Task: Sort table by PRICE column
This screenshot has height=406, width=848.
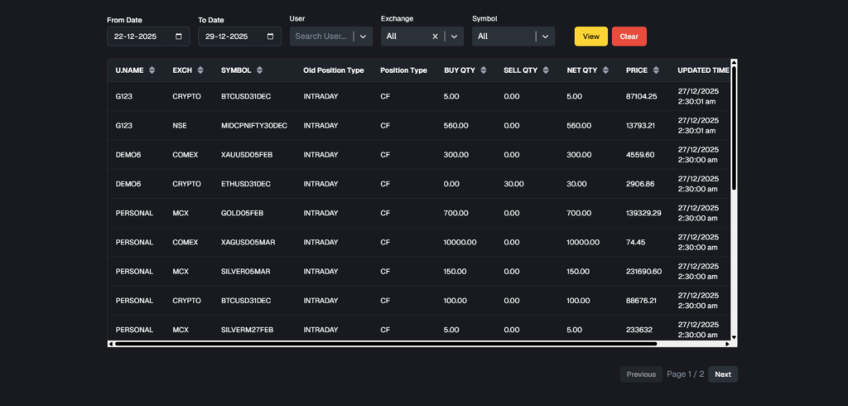Action: coord(656,70)
